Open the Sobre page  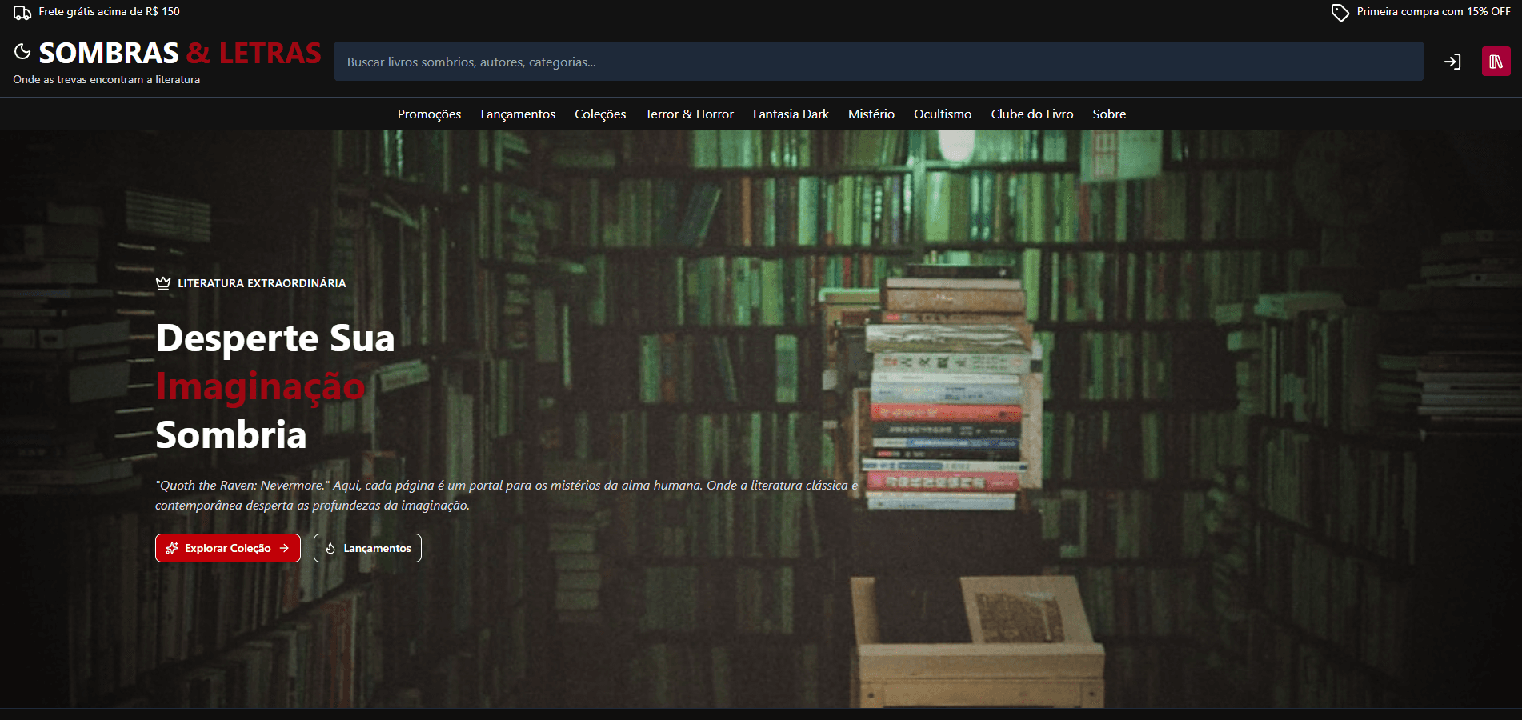click(x=1109, y=114)
